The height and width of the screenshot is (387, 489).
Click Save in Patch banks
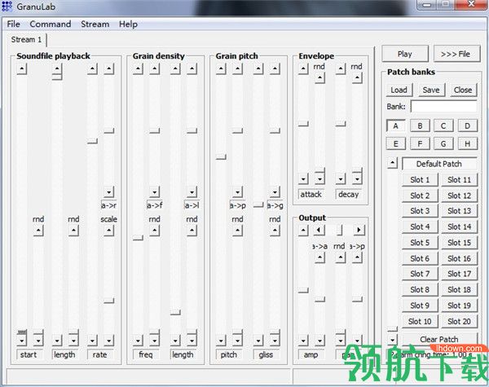tap(431, 90)
